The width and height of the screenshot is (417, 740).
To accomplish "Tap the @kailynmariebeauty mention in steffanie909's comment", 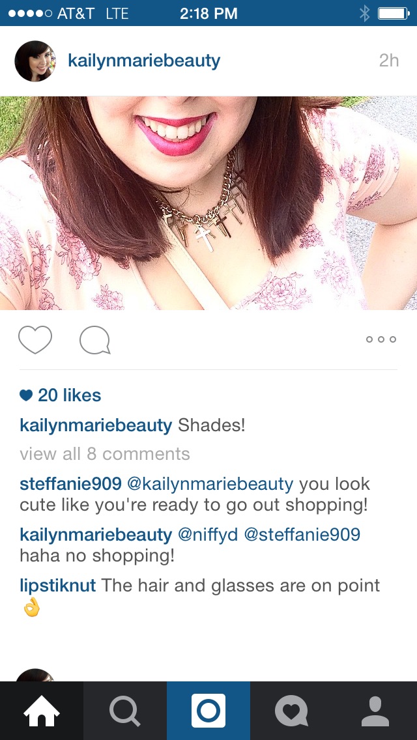I will (x=210, y=484).
